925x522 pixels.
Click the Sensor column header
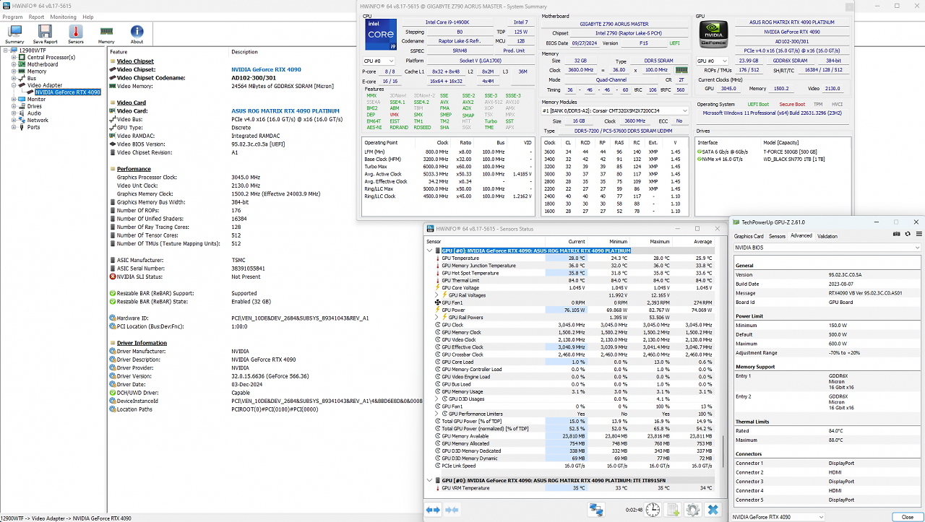484,241
